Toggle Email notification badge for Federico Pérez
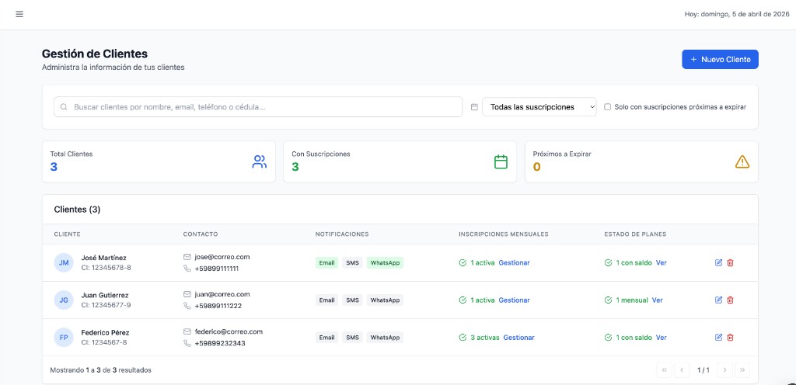The image size is (796, 385). pos(326,338)
